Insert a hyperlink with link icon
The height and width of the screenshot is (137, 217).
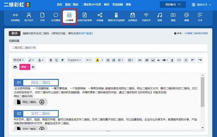(140, 60)
